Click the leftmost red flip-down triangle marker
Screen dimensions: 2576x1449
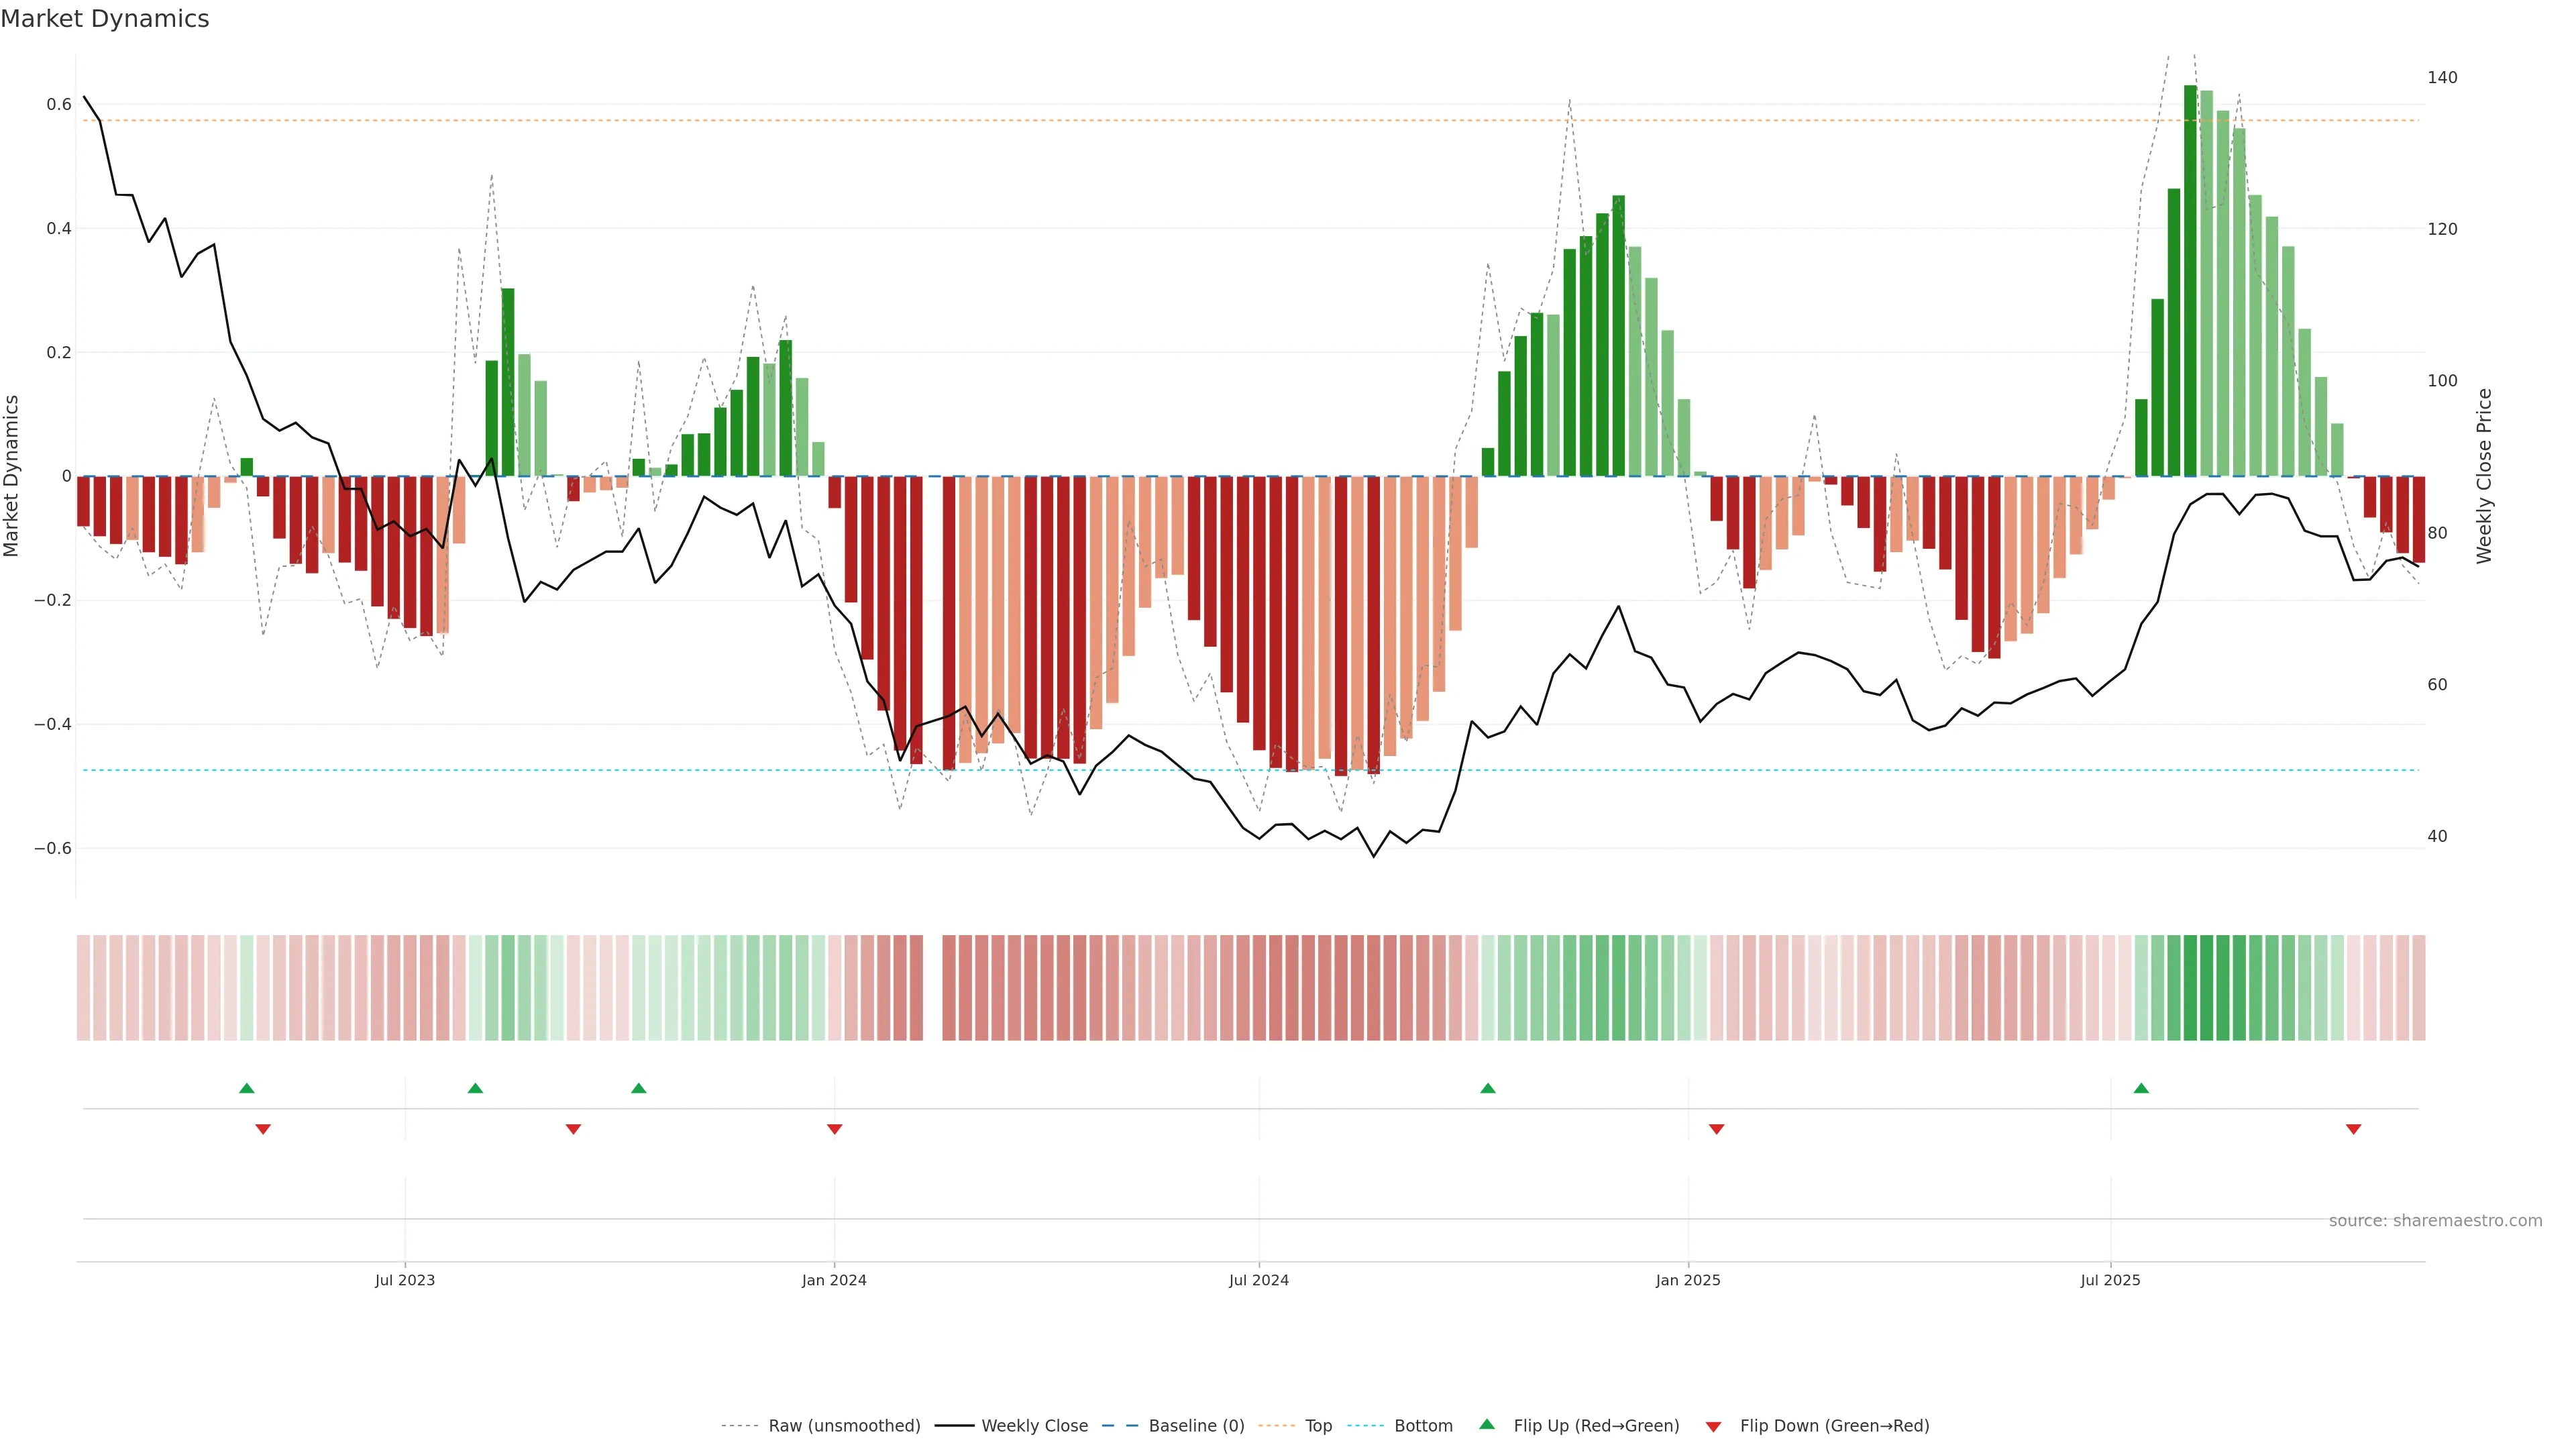(x=263, y=1129)
